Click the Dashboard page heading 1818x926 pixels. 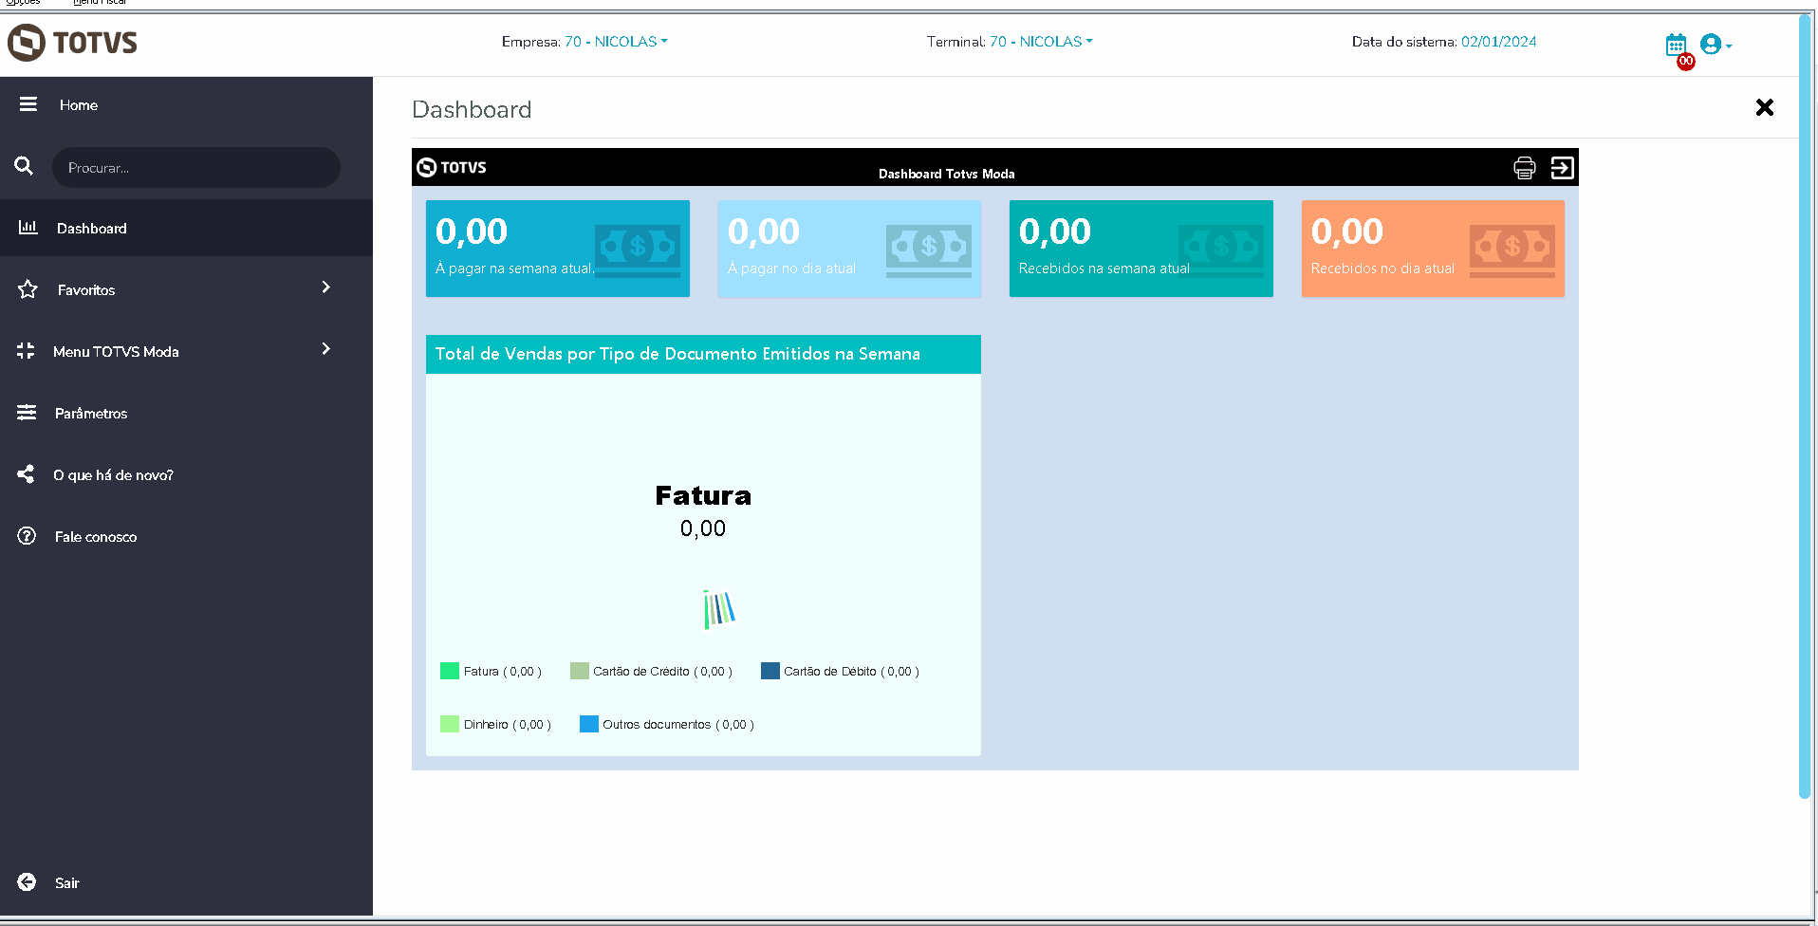472,109
